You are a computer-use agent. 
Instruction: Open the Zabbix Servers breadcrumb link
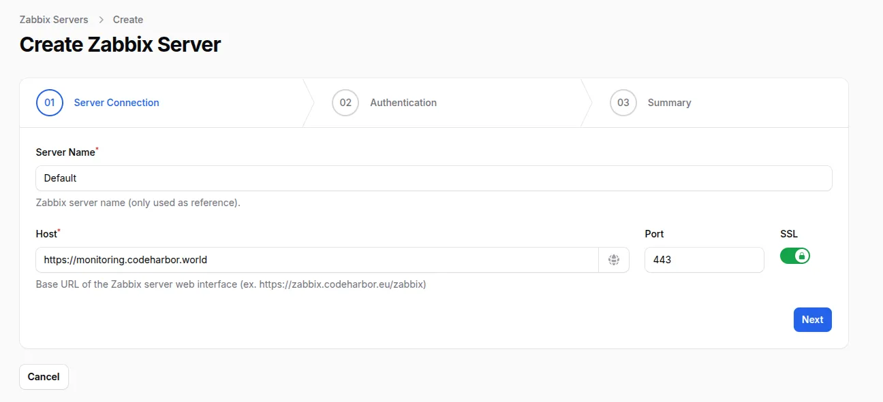[x=54, y=20]
